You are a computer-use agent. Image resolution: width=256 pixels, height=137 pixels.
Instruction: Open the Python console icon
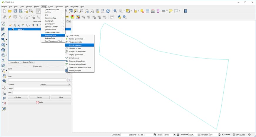pos(120,17)
